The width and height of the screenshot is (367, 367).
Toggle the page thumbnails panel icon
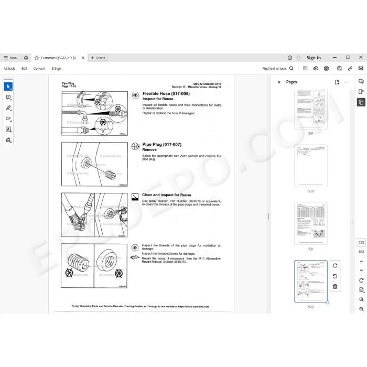pos(361,102)
